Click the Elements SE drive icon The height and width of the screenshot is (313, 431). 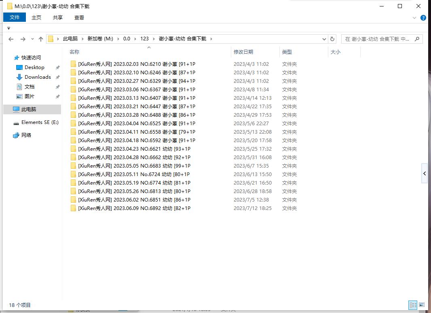click(16, 123)
